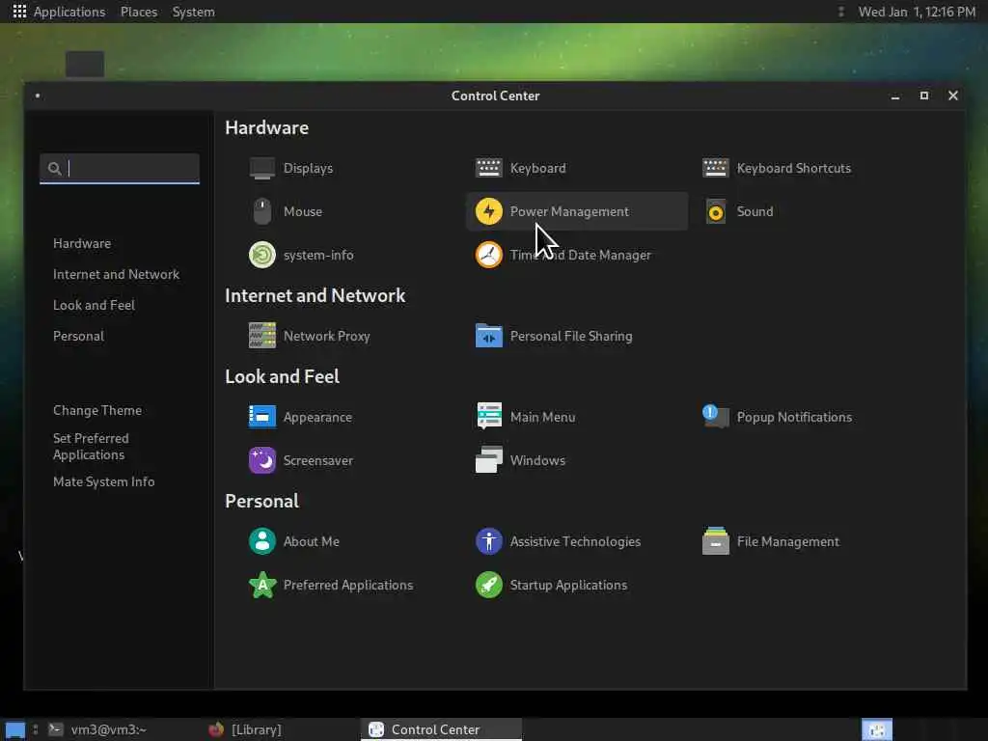Jump to Hardware category in the sidebar
Viewport: 988px width, 741px height.
point(82,243)
